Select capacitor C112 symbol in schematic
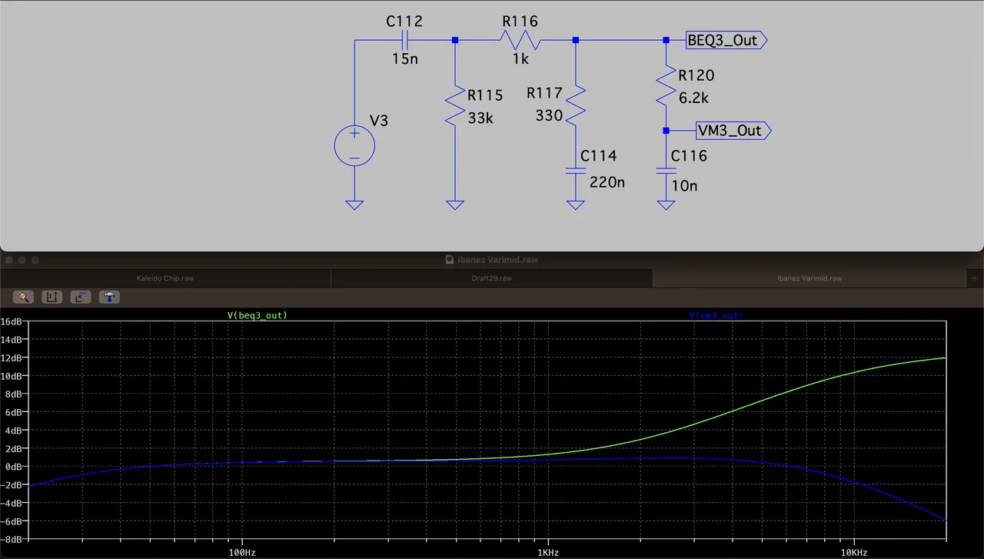 [404, 40]
